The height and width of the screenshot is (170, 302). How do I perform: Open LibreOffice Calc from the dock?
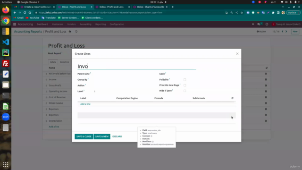coord(6,106)
